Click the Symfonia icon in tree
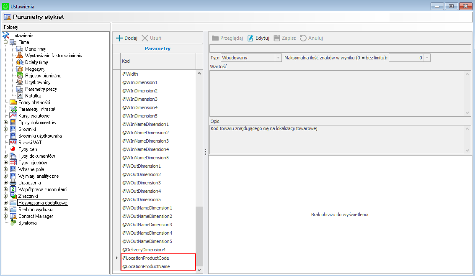 [x=13, y=223]
